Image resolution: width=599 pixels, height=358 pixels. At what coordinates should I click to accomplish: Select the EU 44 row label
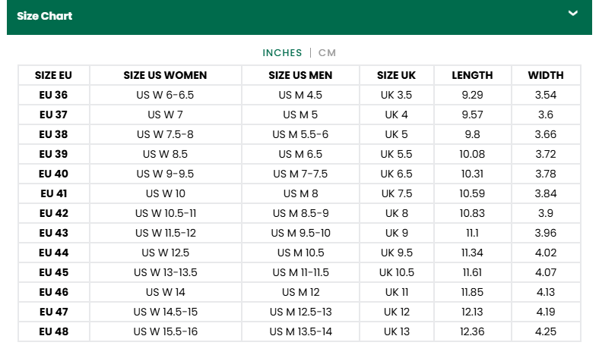54,253
